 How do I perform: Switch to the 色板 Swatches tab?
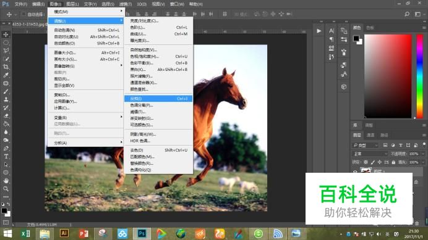coord(370,28)
